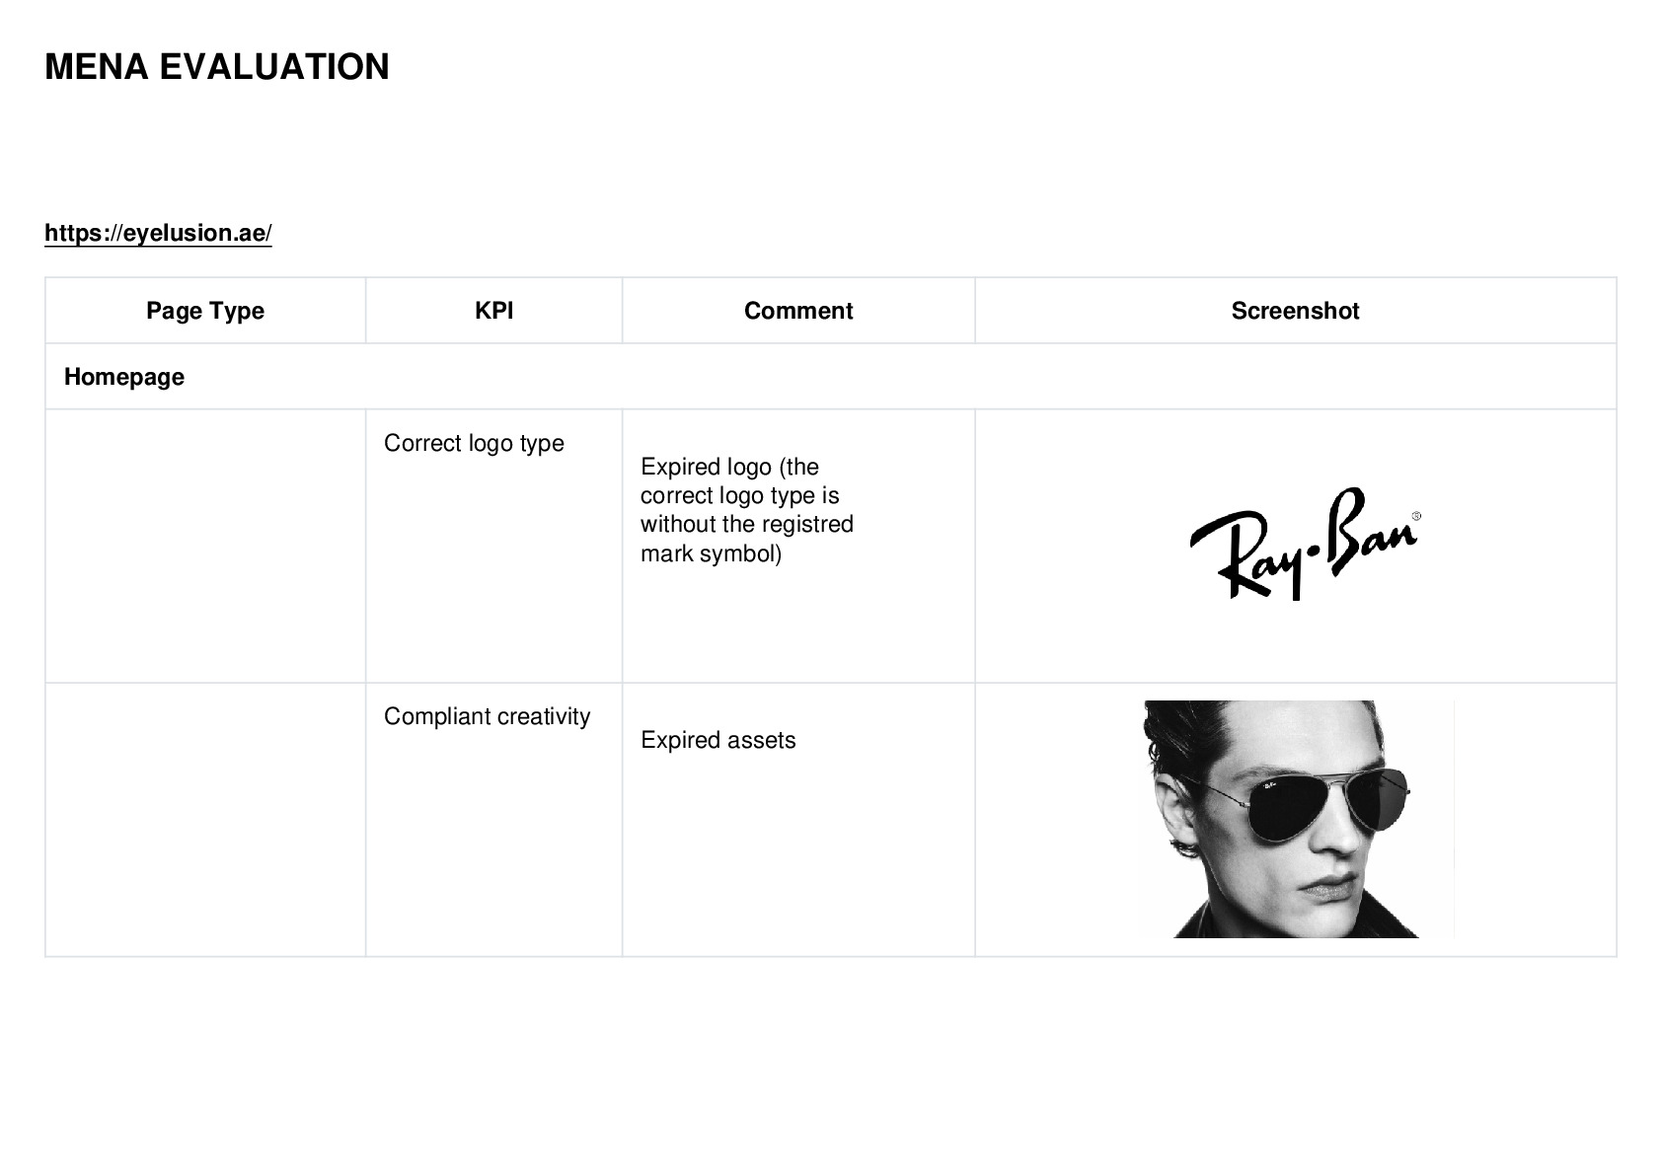This screenshot has height=1175, width=1662.
Task: Click the Screenshot column header
Action: pyautogui.click(x=1295, y=311)
